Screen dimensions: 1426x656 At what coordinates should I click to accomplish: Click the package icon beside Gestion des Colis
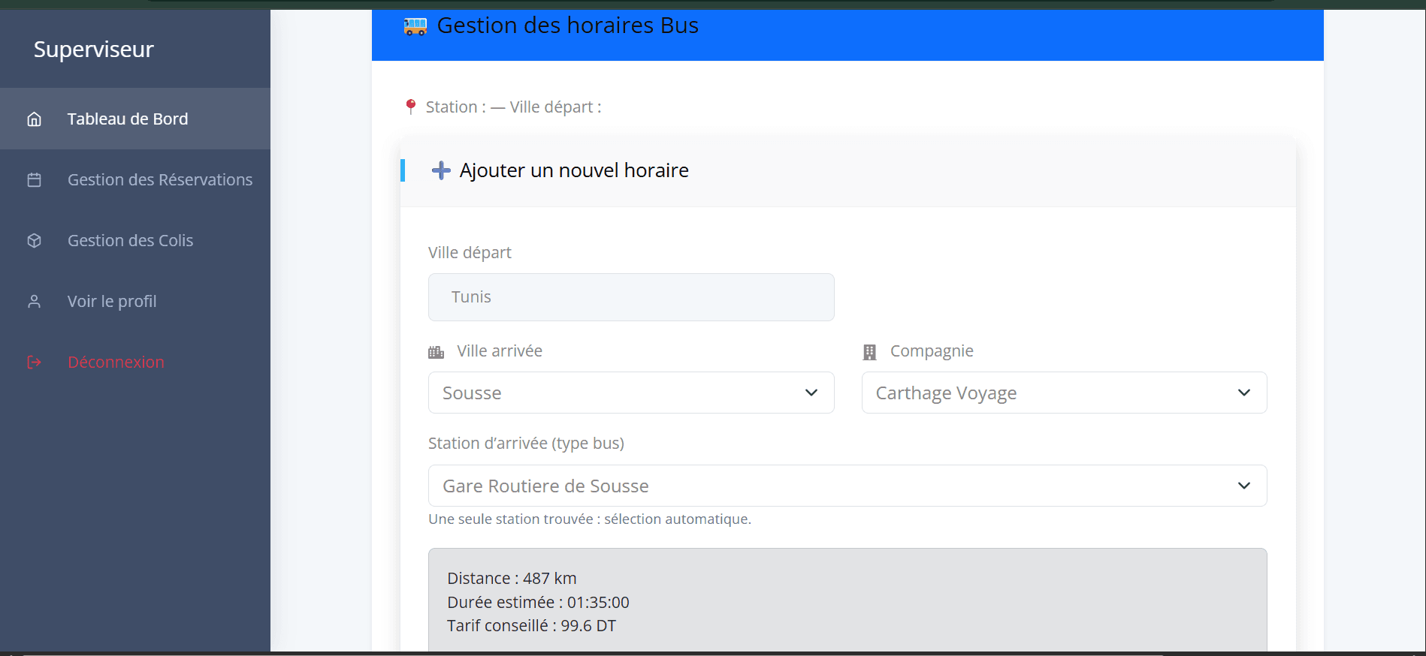(x=34, y=241)
